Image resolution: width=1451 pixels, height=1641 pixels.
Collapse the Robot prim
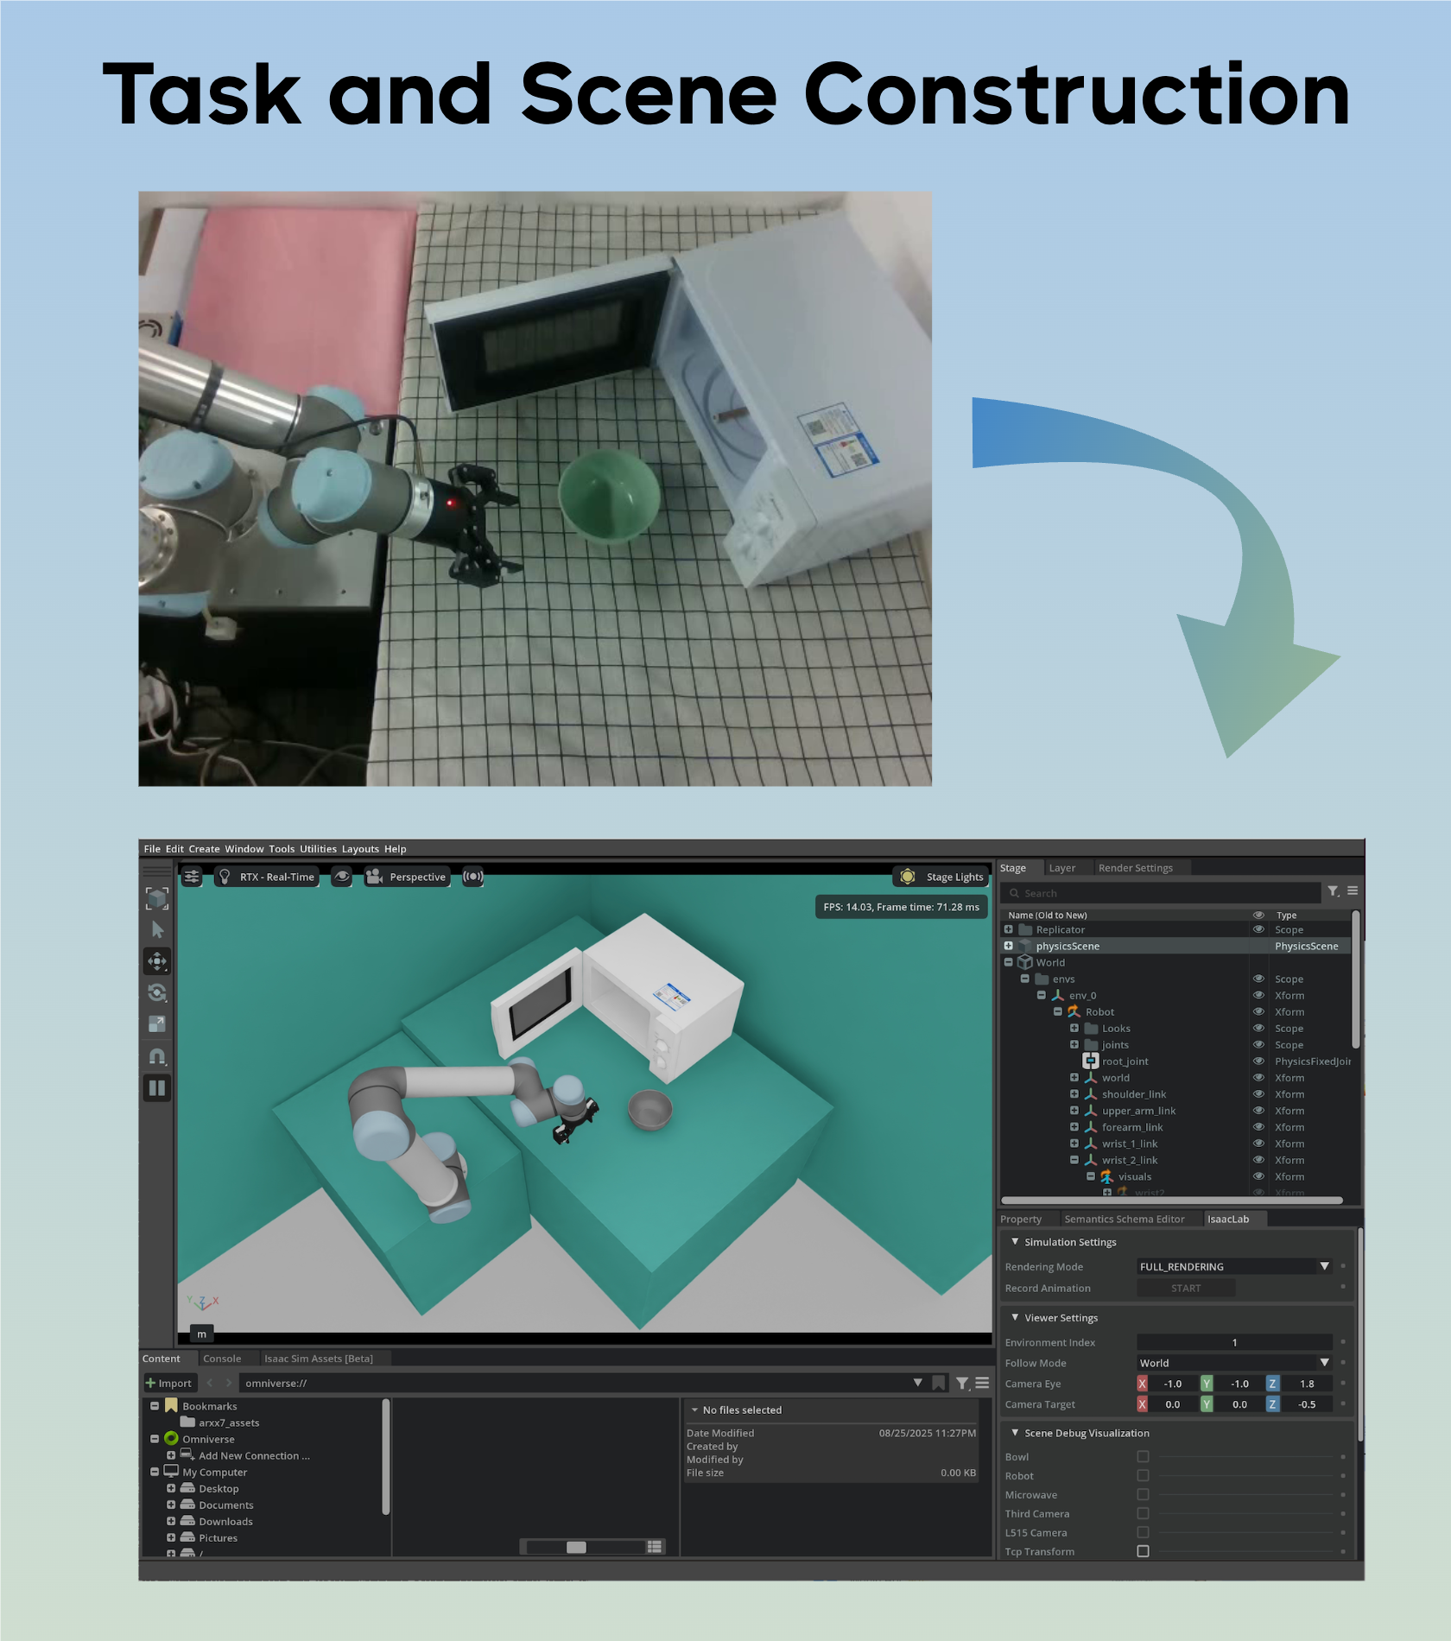pyautogui.click(x=1058, y=1011)
